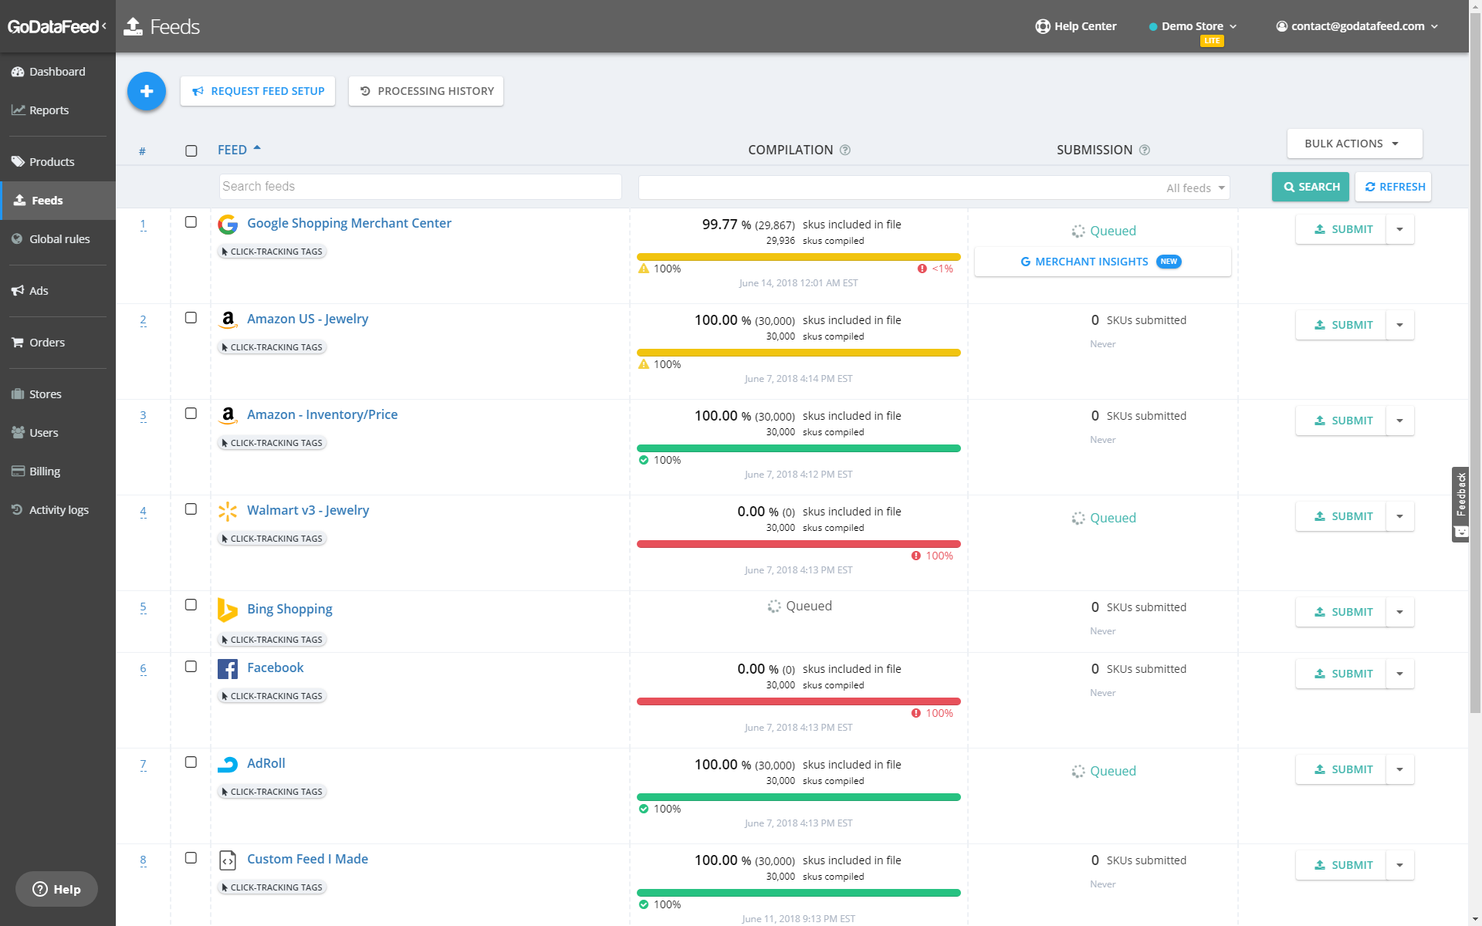
Task: Collapse sidebar using arrow near GoDataFeed logo
Action: coord(104,26)
